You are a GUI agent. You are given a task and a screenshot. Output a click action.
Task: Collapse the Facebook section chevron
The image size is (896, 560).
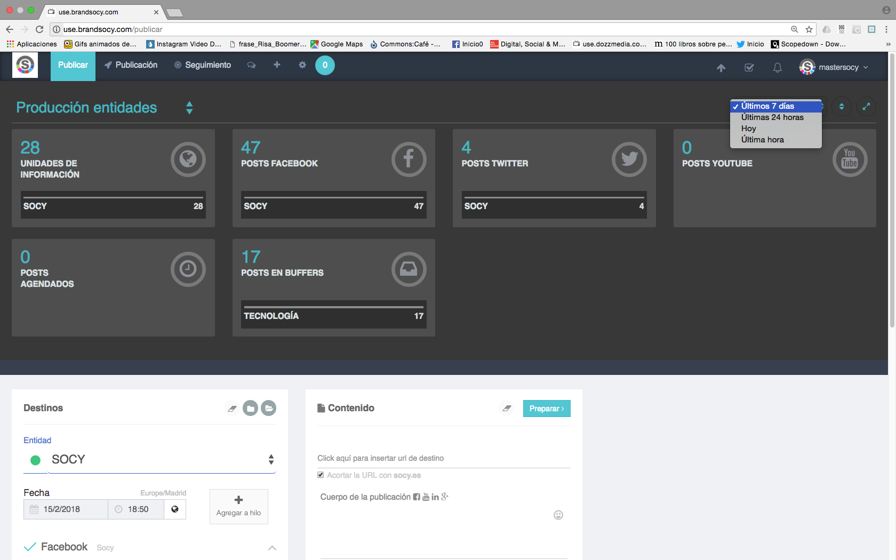[272, 548]
